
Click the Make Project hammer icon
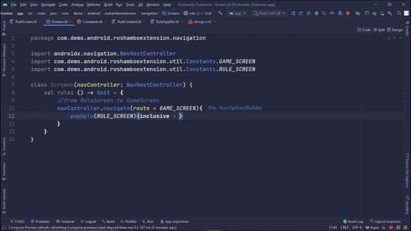click(220, 13)
